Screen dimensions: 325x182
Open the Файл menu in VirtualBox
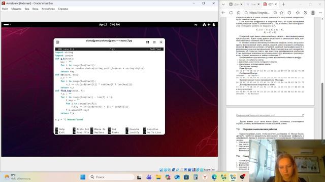(x=5, y=9)
